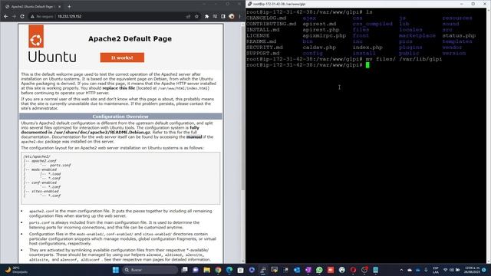Click 'status.php' in the terminal listing
491x276 pixels.
(x=459, y=36)
